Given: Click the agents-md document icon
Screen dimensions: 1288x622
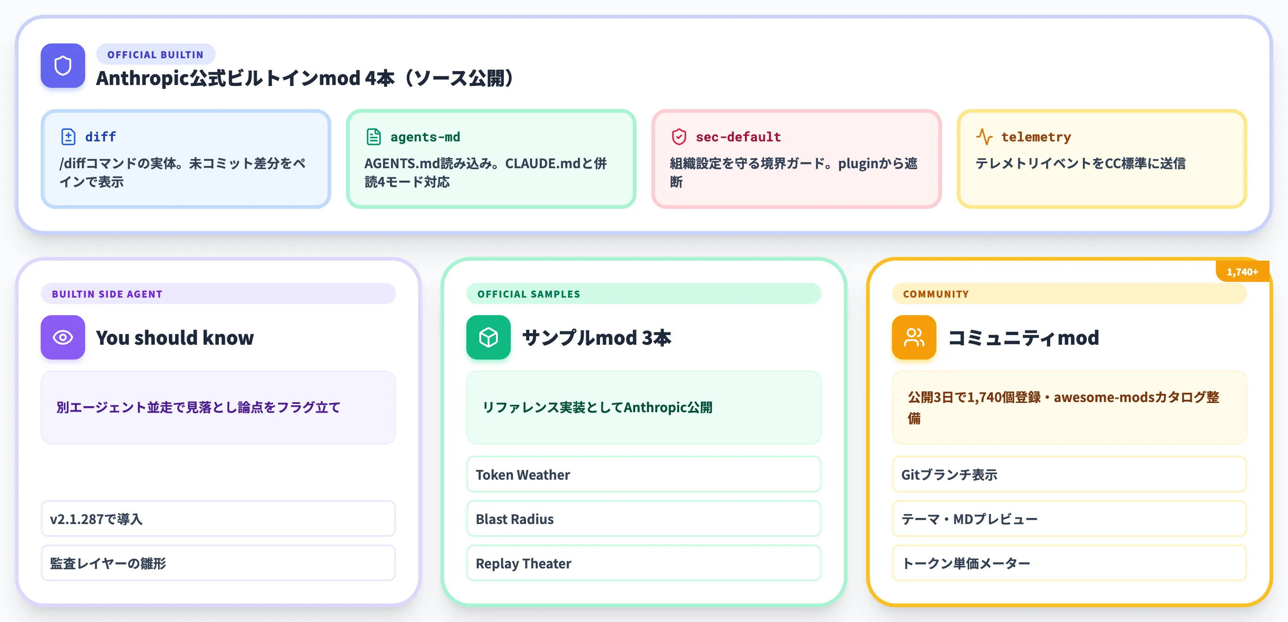Looking at the screenshot, I should pos(373,136).
